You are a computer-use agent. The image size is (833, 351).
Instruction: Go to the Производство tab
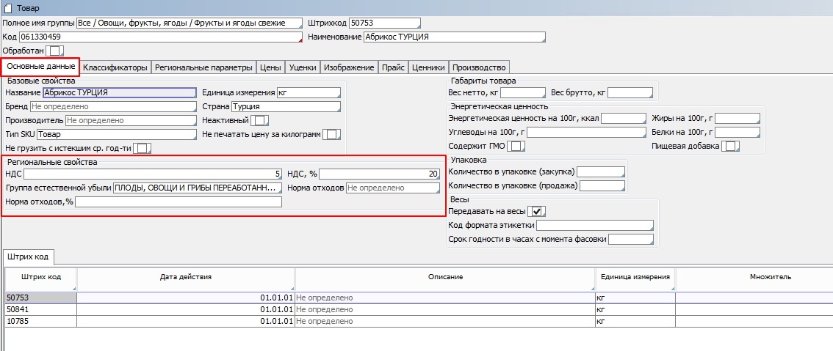point(479,67)
